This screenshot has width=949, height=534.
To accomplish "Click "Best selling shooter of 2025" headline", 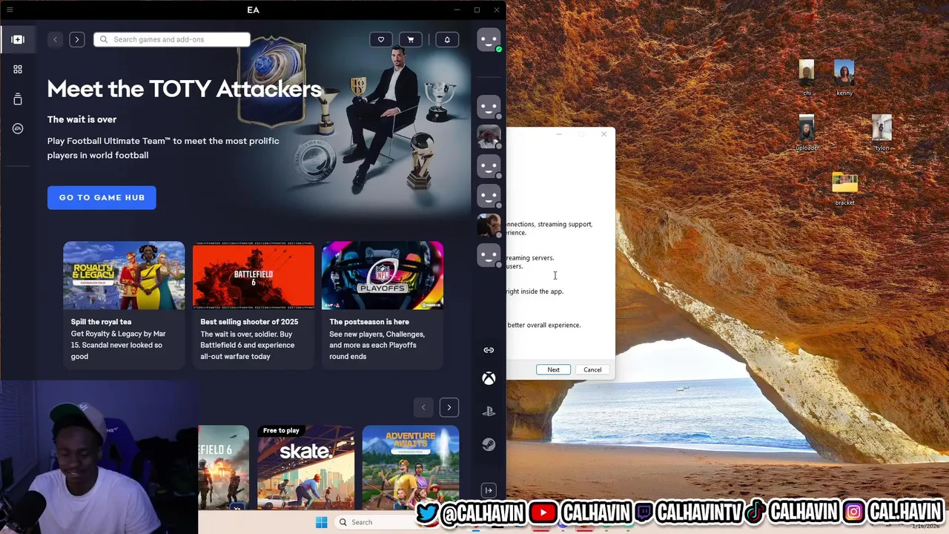I will [249, 322].
